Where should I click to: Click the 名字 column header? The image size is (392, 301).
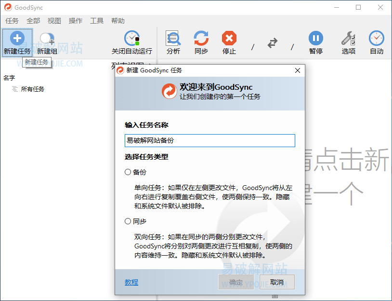(9, 78)
